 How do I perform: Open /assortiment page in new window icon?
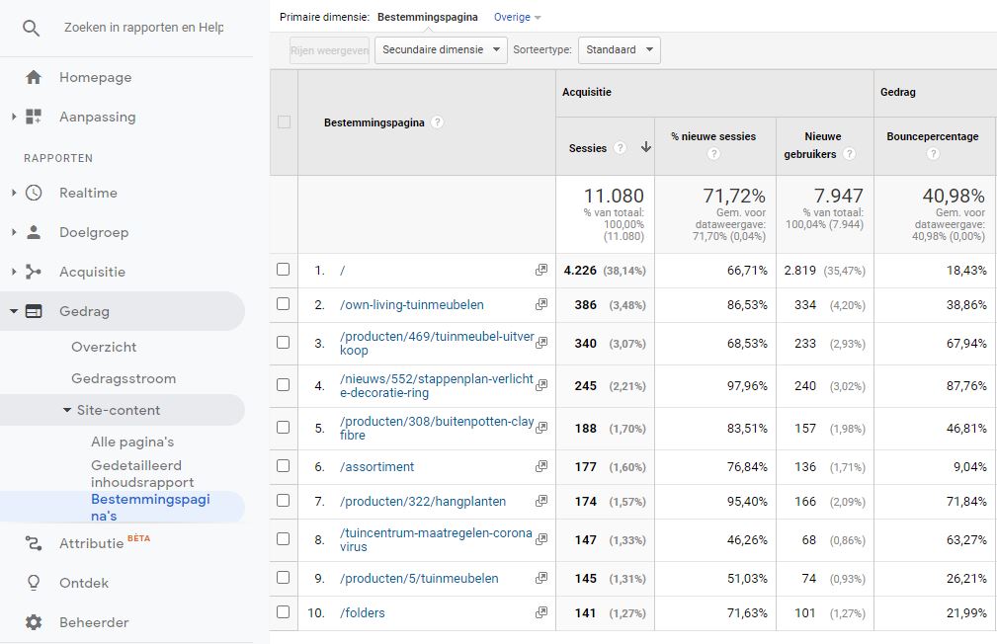click(x=541, y=467)
